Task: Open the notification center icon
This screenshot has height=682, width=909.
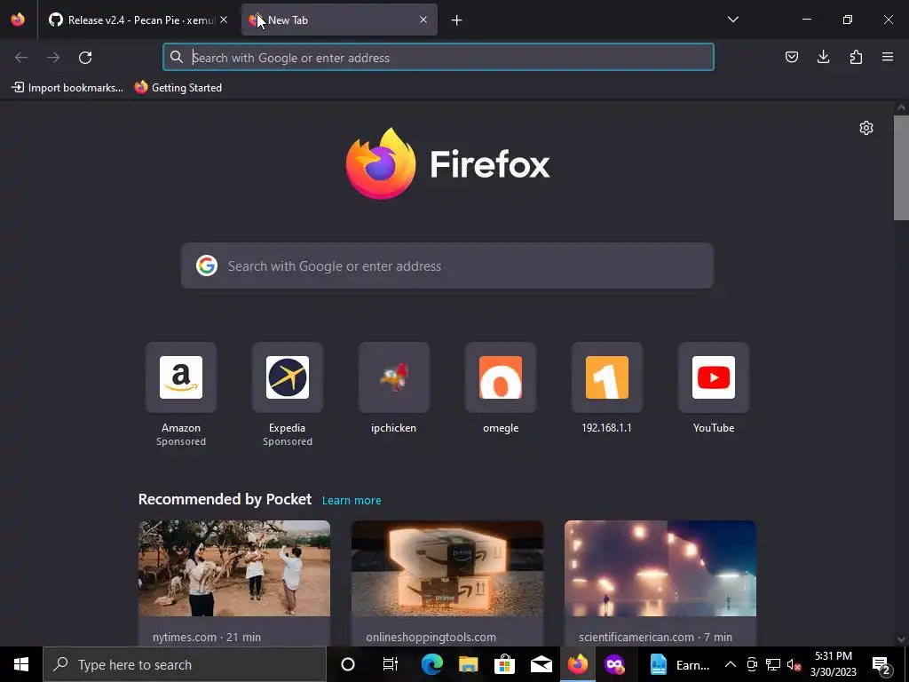Action: pos(881,664)
